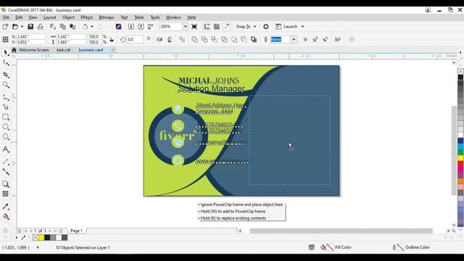Toggle Show Rulers button
Viewport: 464px width, 261px height.
click(207, 27)
